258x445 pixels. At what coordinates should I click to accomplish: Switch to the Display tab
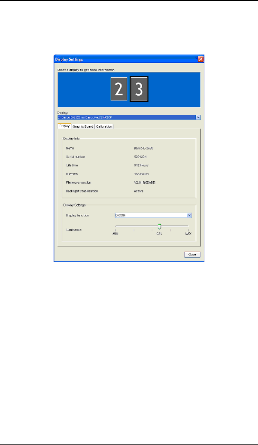click(x=64, y=126)
